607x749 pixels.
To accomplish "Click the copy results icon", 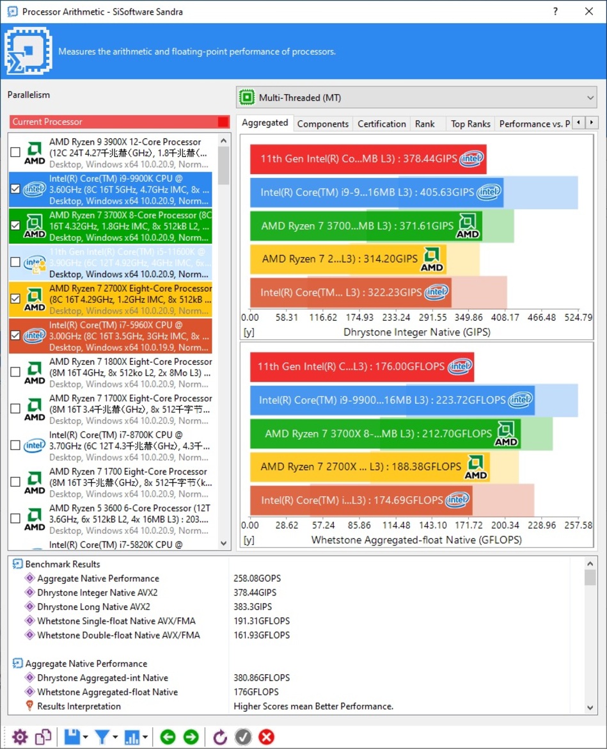I will coord(43,737).
